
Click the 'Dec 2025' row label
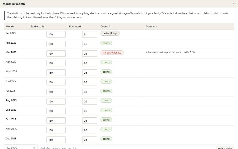[x=11, y=139]
